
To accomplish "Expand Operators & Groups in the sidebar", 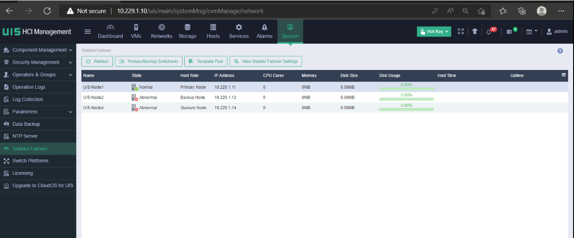I will [38, 75].
